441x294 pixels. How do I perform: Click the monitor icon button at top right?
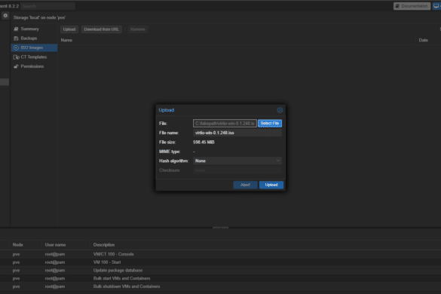pos(436,6)
